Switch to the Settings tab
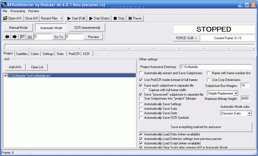 click(x=48, y=54)
